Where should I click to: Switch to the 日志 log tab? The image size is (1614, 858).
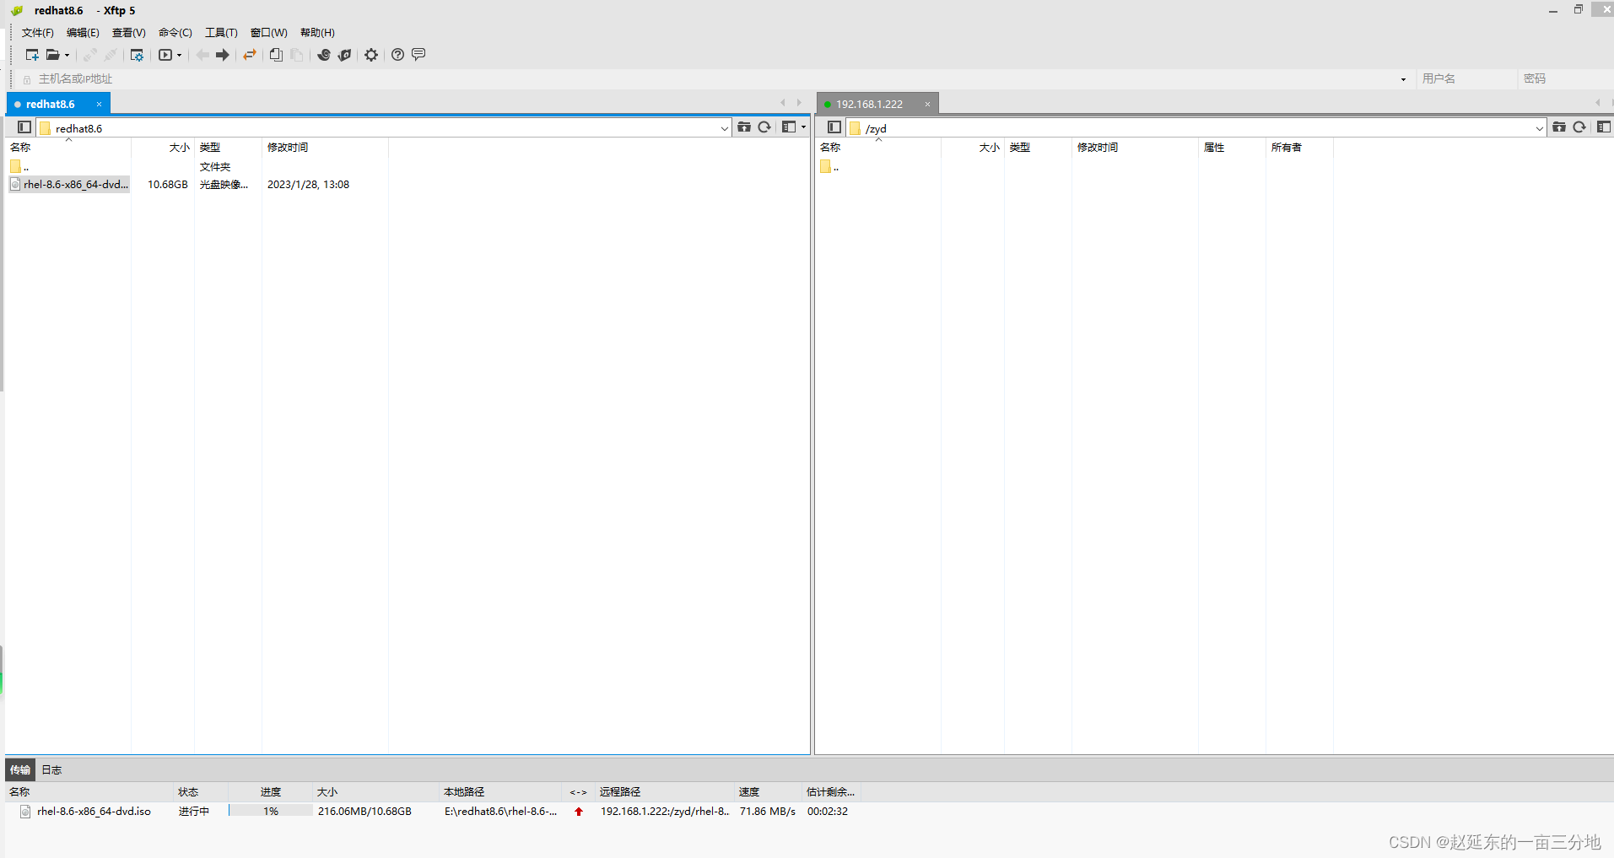(51, 769)
